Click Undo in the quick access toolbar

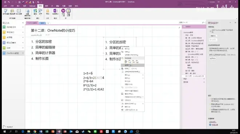click(9, 2)
